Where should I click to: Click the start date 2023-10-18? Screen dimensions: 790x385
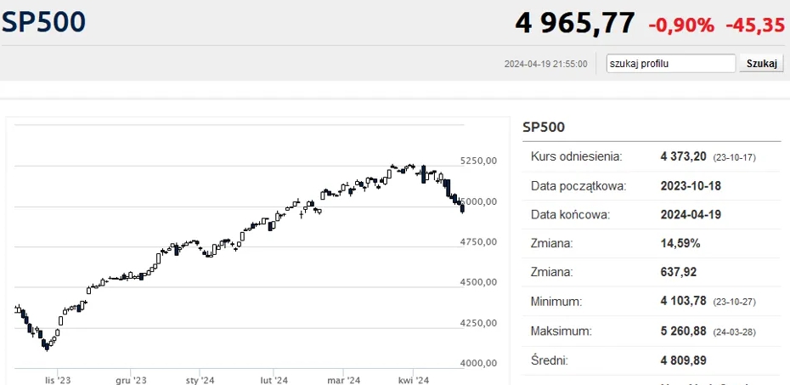pyautogui.click(x=691, y=185)
